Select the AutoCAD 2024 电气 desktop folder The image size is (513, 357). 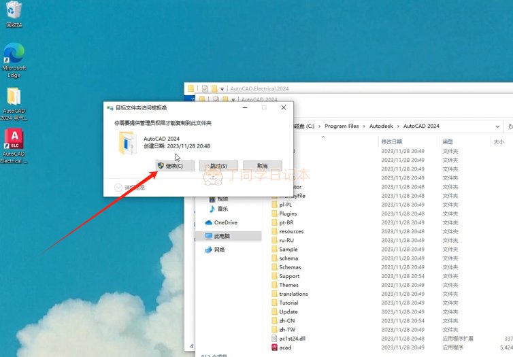[14, 104]
